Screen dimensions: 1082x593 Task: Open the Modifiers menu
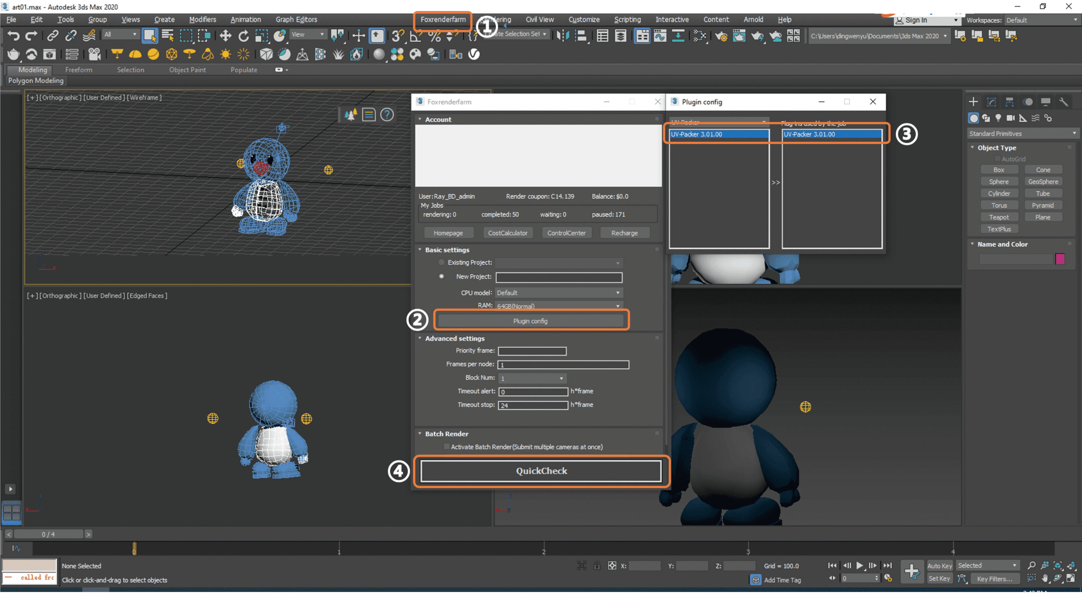point(203,19)
